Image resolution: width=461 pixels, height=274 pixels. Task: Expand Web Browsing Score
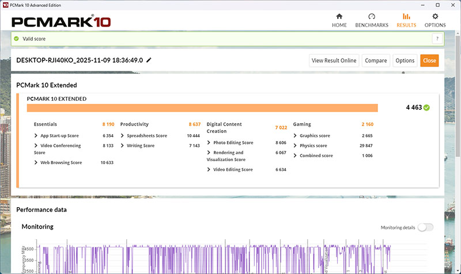pyautogui.click(x=37, y=163)
